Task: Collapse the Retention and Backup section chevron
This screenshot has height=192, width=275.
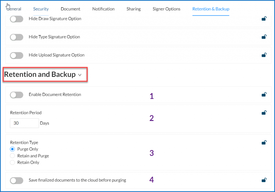Action: click(79, 75)
